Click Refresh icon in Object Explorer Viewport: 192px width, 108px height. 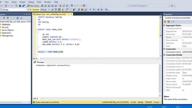(x=18, y=18)
